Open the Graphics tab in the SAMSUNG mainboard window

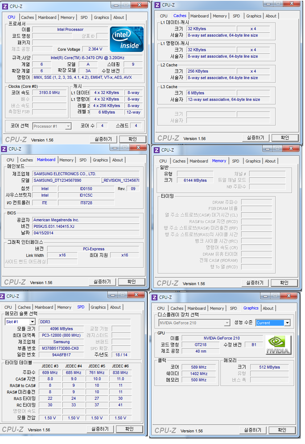click(x=100, y=160)
